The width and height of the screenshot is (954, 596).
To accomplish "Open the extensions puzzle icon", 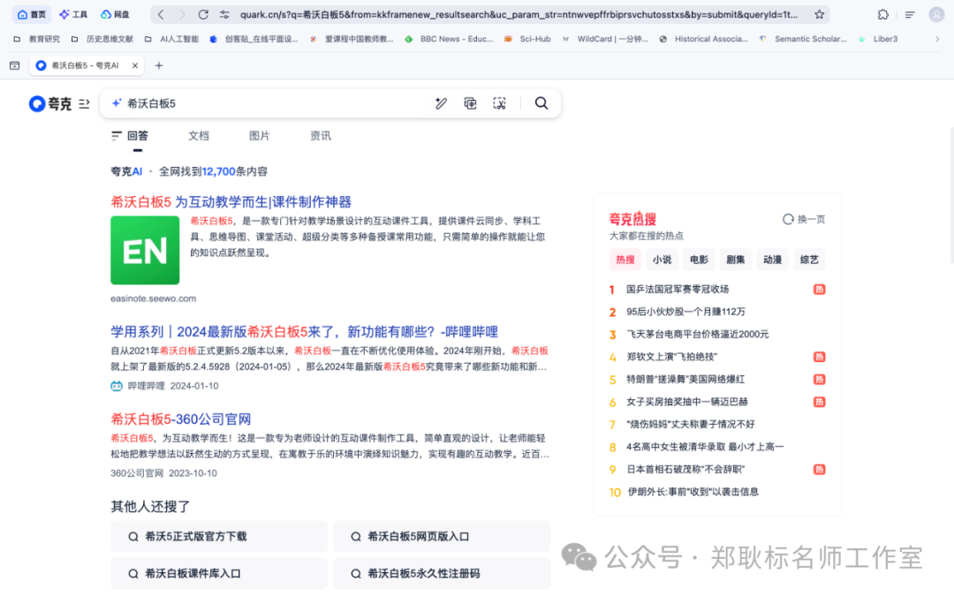I will pyautogui.click(x=882, y=14).
